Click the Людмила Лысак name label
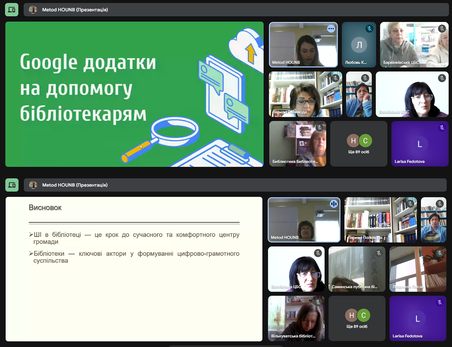452x347 pixels. pyautogui.click(x=409, y=287)
